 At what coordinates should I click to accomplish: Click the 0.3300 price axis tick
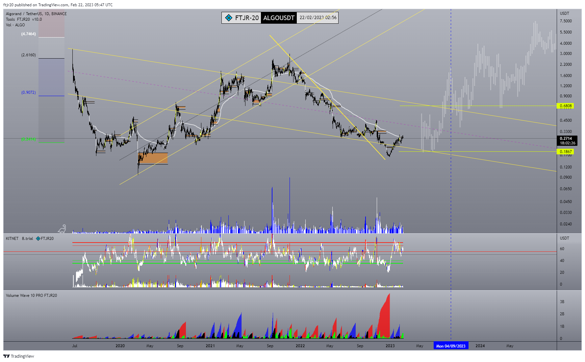click(566, 132)
